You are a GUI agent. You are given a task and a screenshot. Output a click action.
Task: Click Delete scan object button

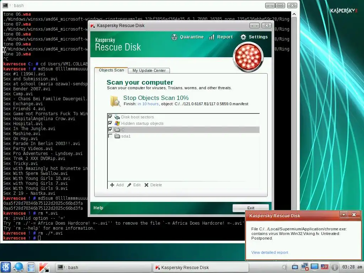point(153,185)
